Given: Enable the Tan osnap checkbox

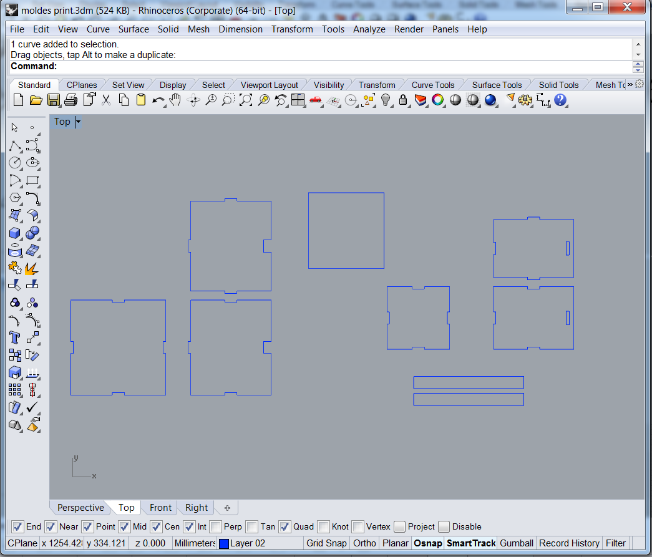Looking at the screenshot, I should pyautogui.click(x=252, y=526).
